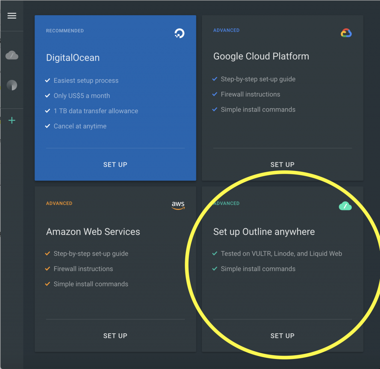Click the DigitalOcean logo icon
Image resolution: width=380 pixels, height=369 pixels.
180,33
